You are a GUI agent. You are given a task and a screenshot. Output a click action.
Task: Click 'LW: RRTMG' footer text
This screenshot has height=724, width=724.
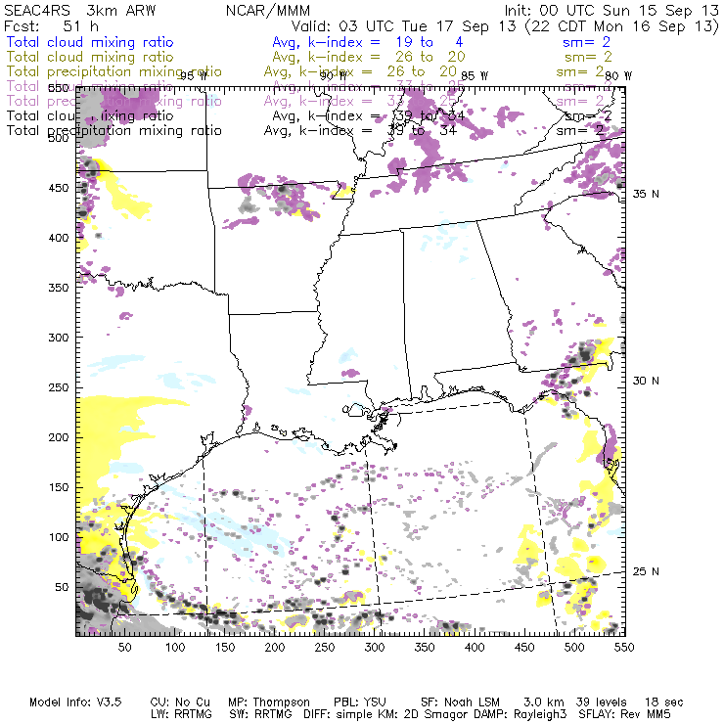(x=181, y=714)
